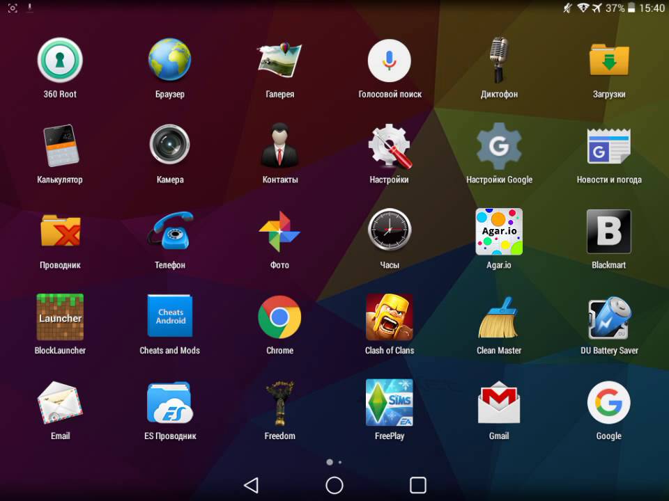The width and height of the screenshot is (669, 501).
Task: Open the Телефон dialer app
Action: [170, 231]
